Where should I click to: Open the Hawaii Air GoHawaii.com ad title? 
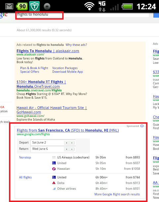tap(52, 110)
